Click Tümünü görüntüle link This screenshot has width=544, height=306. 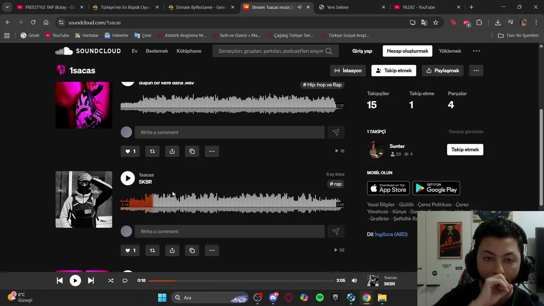pyautogui.click(x=465, y=132)
